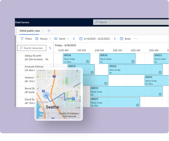Click clock status icon on booking 00030
The height and width of the screenshot is (141, 169).
[133, 62]
